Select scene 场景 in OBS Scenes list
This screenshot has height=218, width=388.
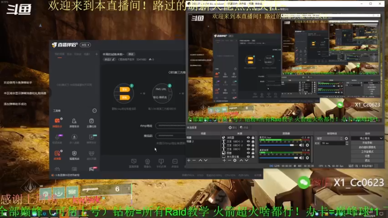[x=203, y=138]
